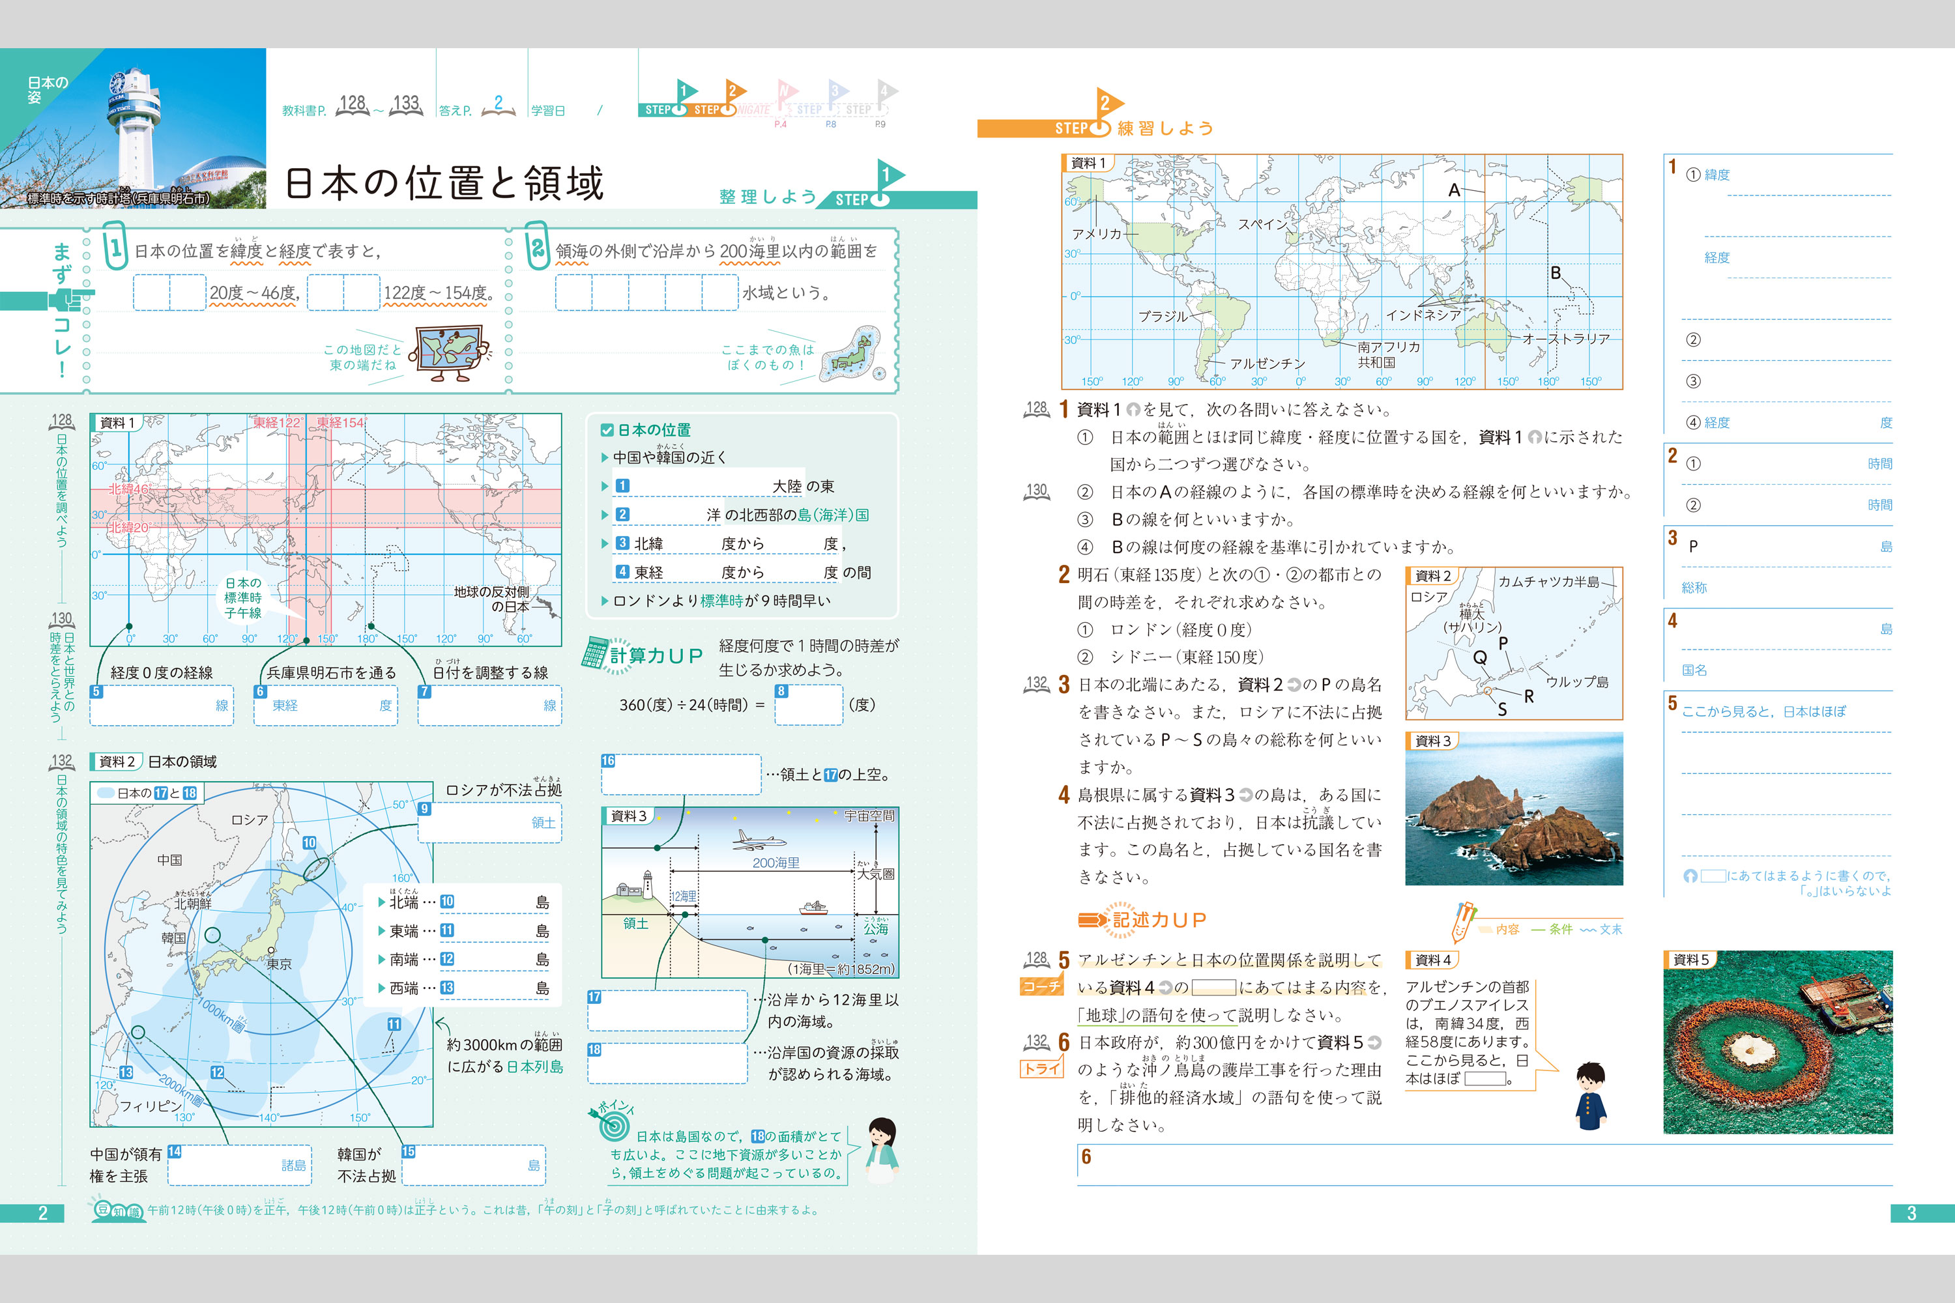Click the orange コーチ badge beside question 5
The height and width of the screenshot is (1303, 1955).
pos(1041,986)
